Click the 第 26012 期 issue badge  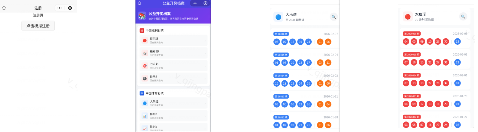[281, 118]
